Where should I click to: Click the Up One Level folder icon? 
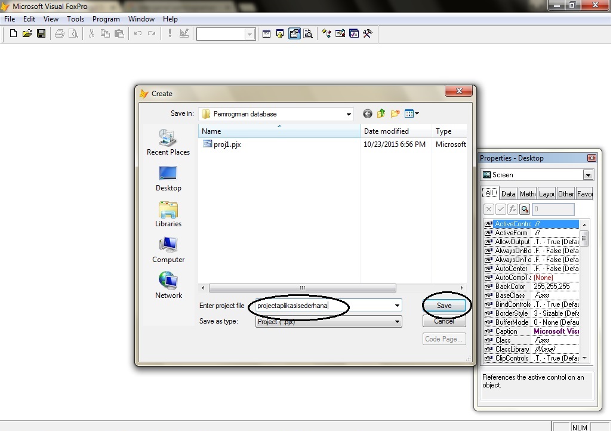pyautogui.click(x=381, y=114)
